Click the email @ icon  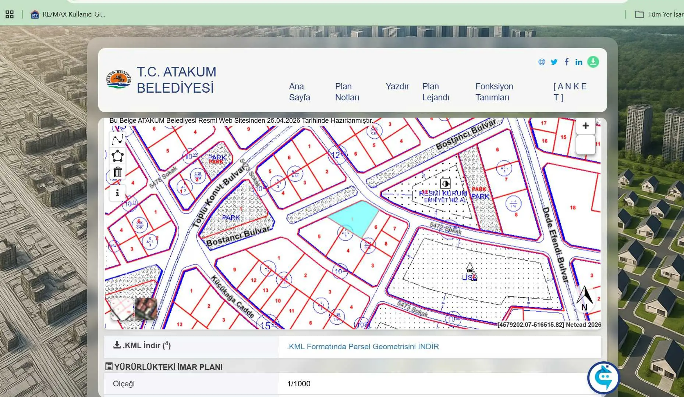tap(542, 62)
